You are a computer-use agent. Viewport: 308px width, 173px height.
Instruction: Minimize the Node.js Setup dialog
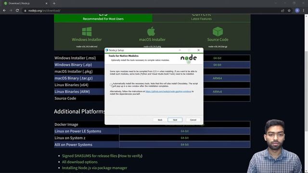[180, 50]
